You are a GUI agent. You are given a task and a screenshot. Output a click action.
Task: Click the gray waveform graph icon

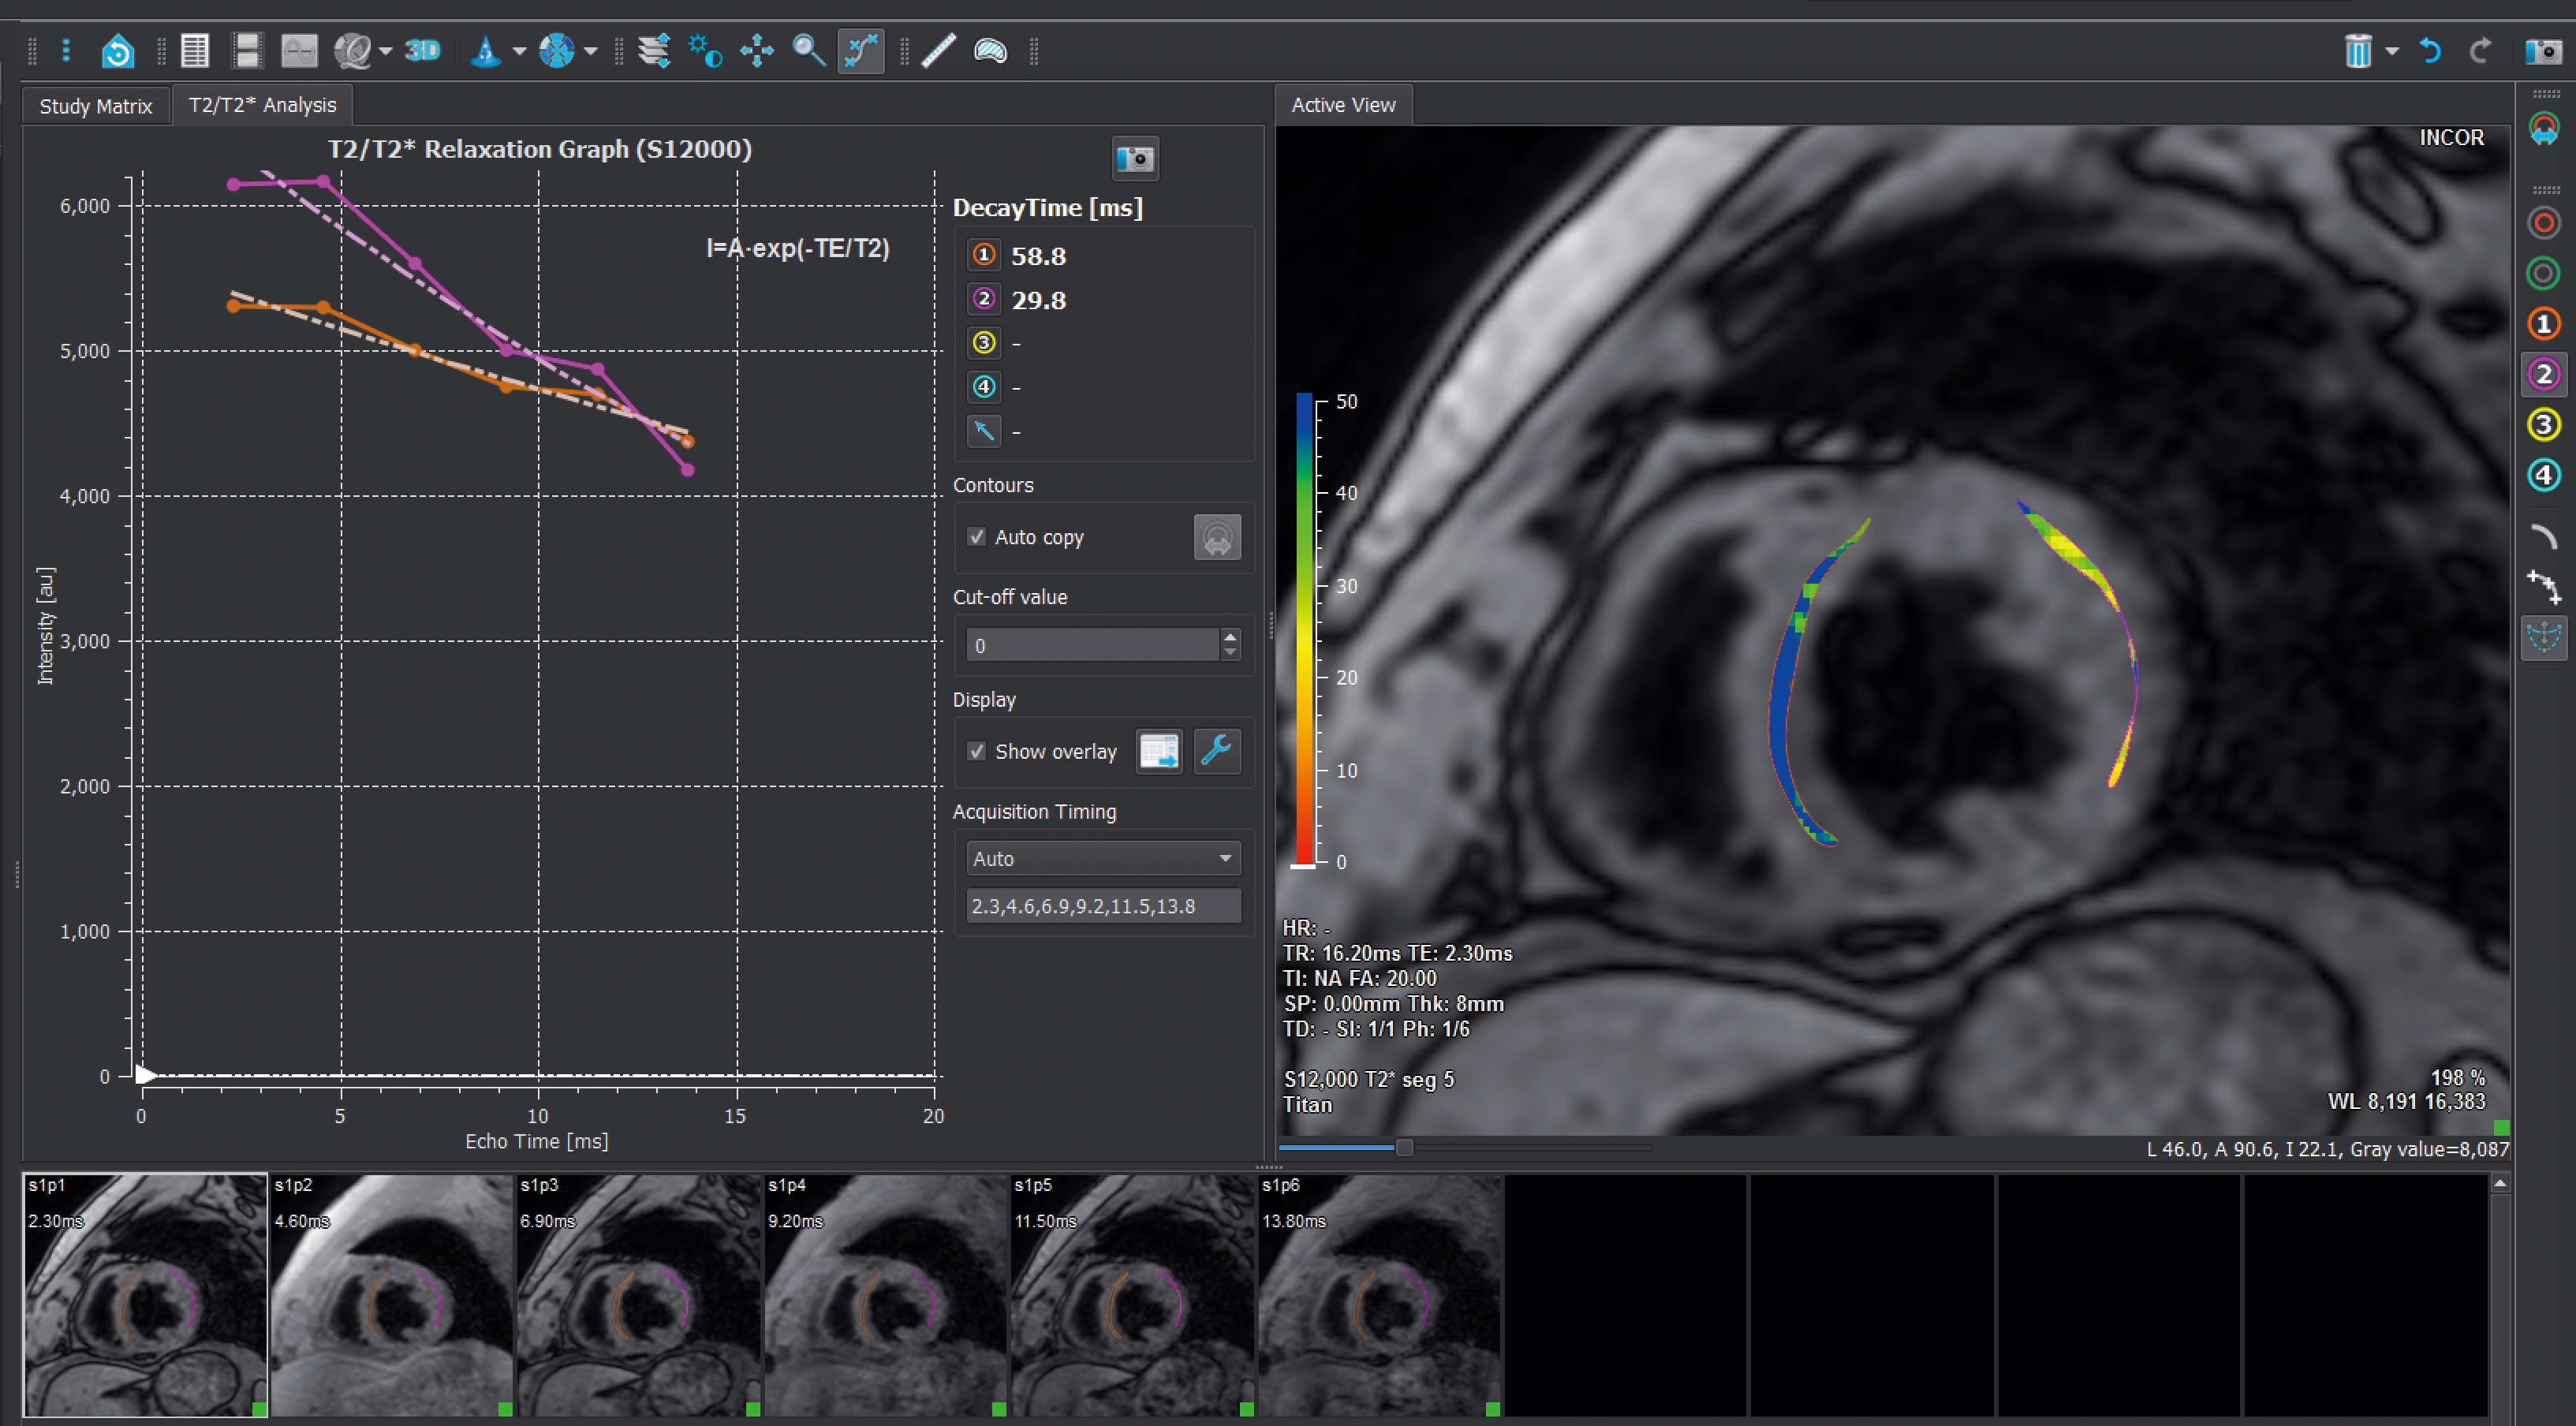click(x=299, y=50)
